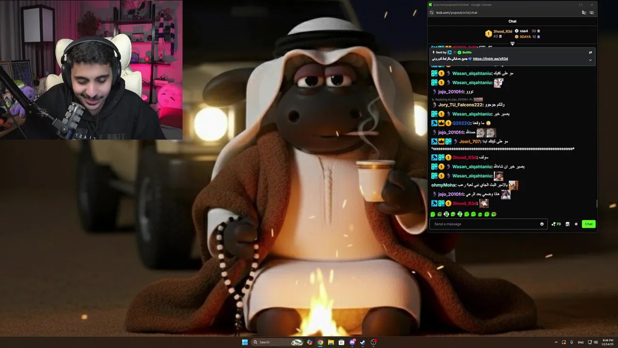
Task: Click username Q2022Q in chat
Action: coord(462,123)
